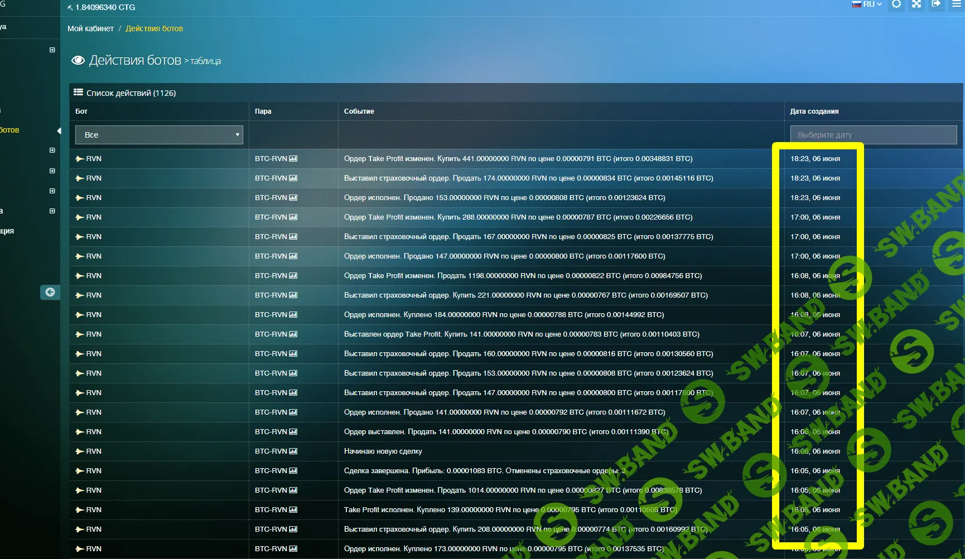965x559 pixels.
Task: Select the active ботов sidebar menu item
Action: click(10, 130)
